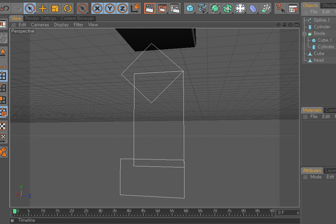
Task: Open the viewport View menu
Action: [x=93, y=25]
